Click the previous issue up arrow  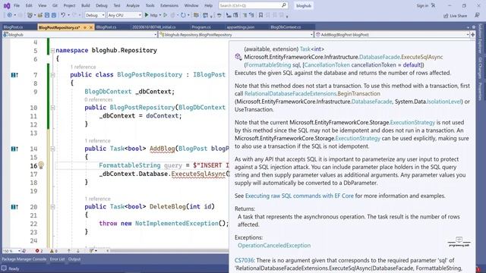(x=69, y=251)
